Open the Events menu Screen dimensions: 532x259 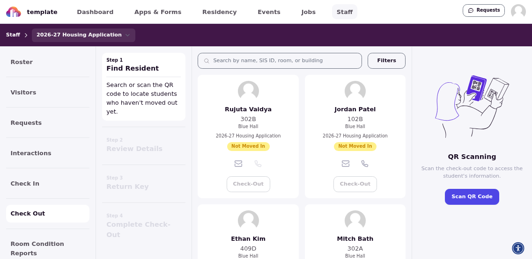point(269,12)
